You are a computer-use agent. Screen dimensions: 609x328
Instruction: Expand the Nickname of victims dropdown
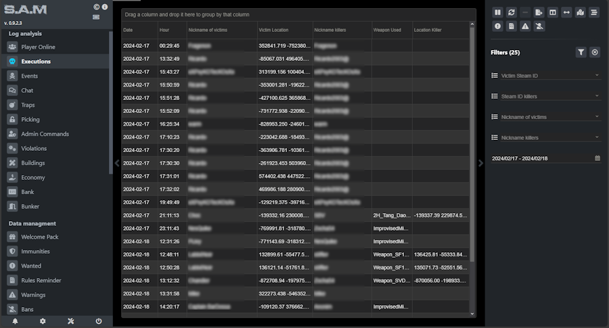[x=545, y=117]
